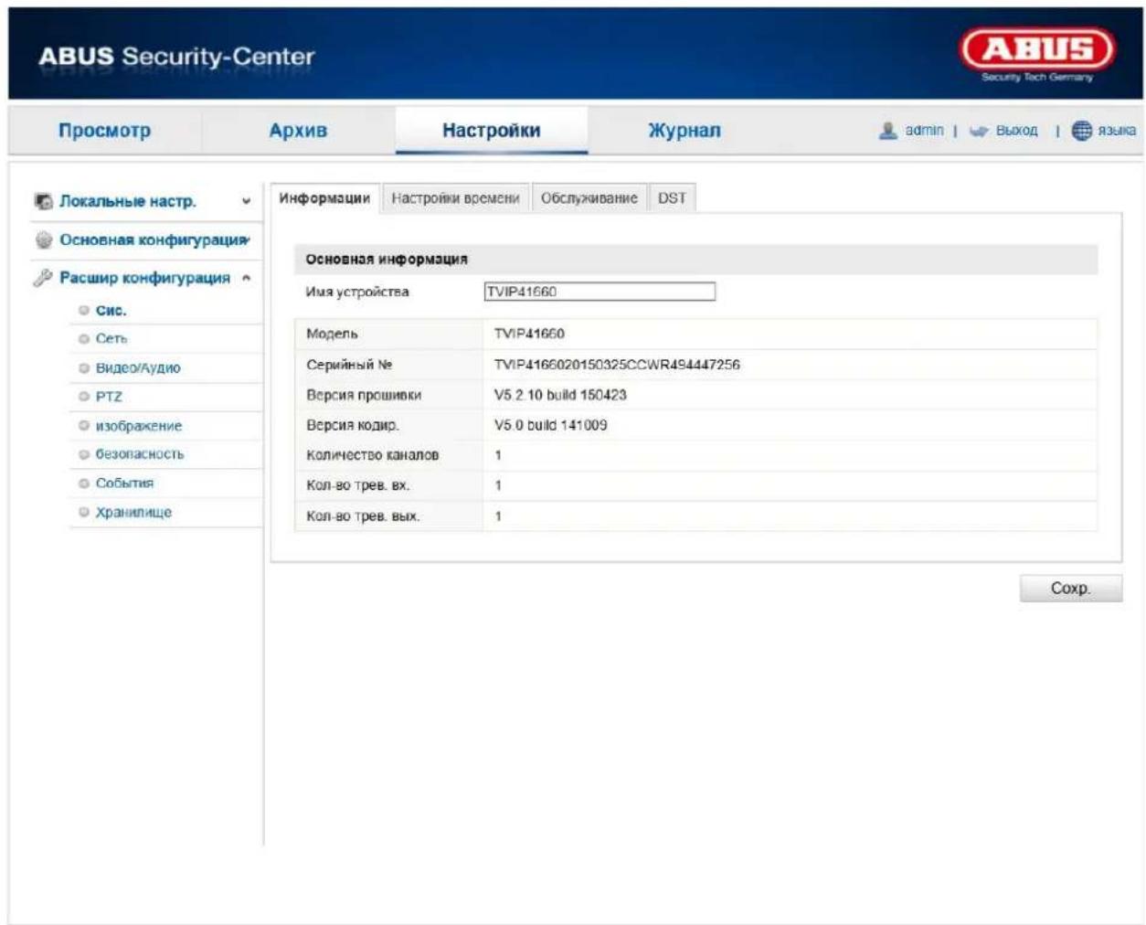The width and height of the screenshot is (1146, 925).
Task: Open the Сеть network settings item
Action: (111, 339)
